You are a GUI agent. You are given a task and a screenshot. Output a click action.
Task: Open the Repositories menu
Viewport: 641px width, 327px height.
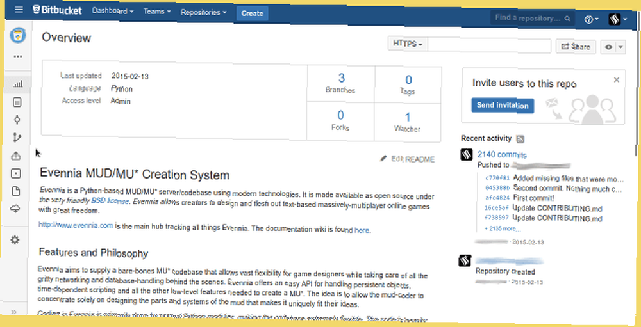pos(203,13)
